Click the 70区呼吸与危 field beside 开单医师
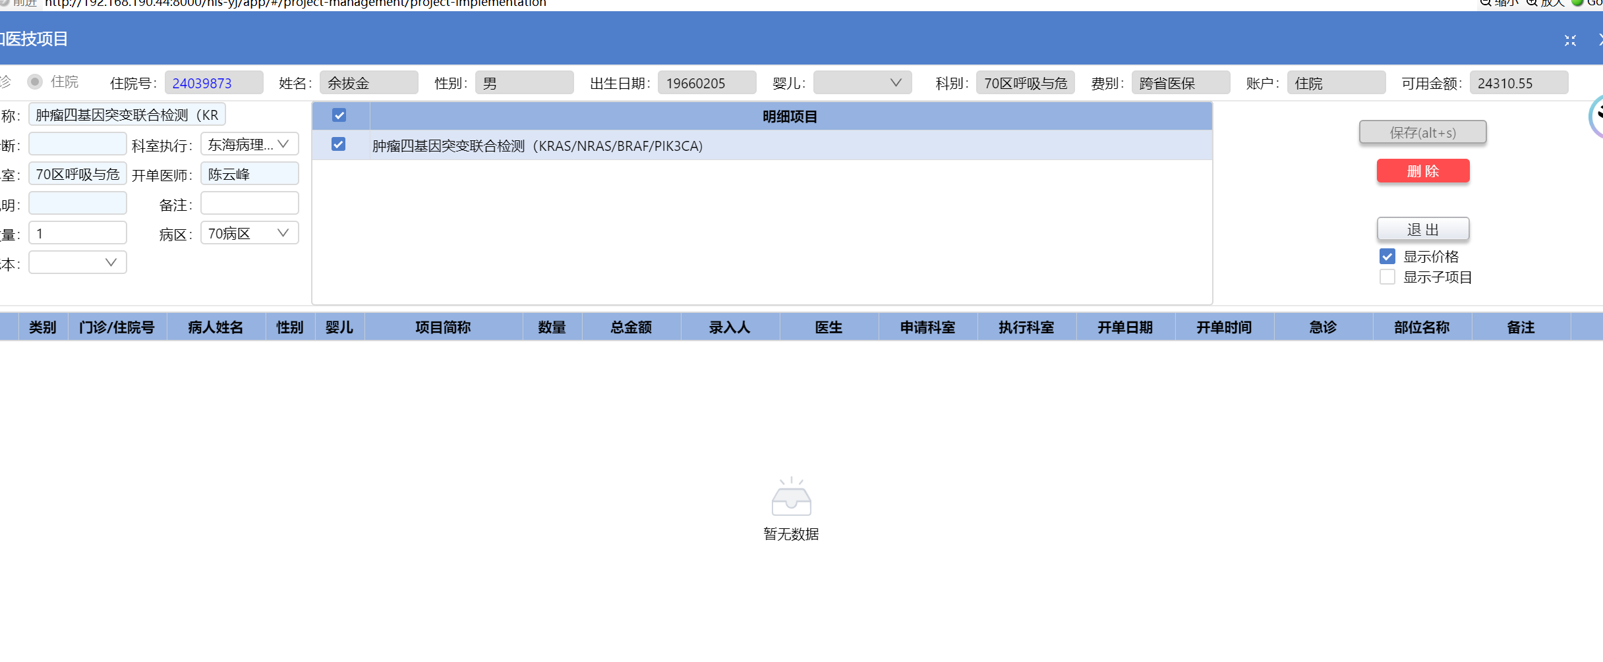The height and width of the screenshot is (662, 1603). 78,174
